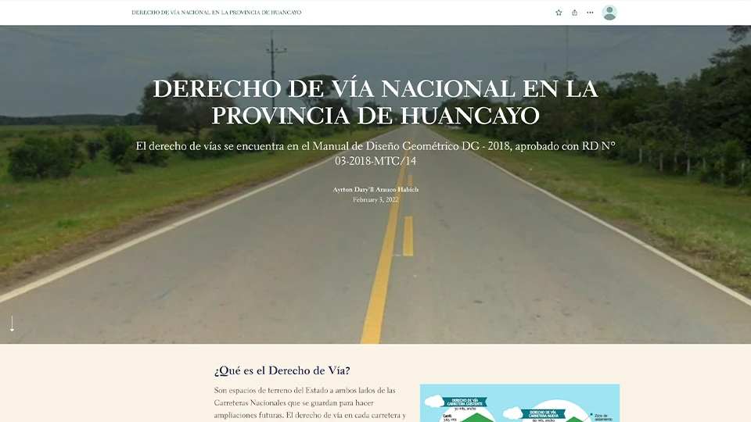Click the heading '¿Qué es el Derecho de Vía?'
The height and width of the screenshot is (422, 751).
282,370
